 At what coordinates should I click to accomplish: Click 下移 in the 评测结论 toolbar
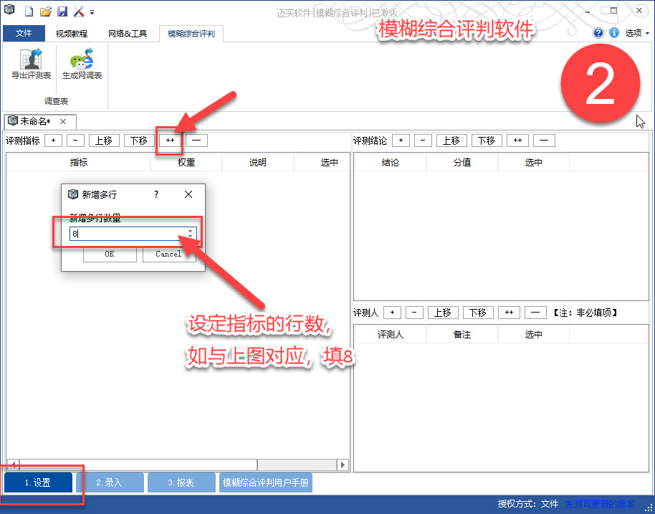[487, 141]
